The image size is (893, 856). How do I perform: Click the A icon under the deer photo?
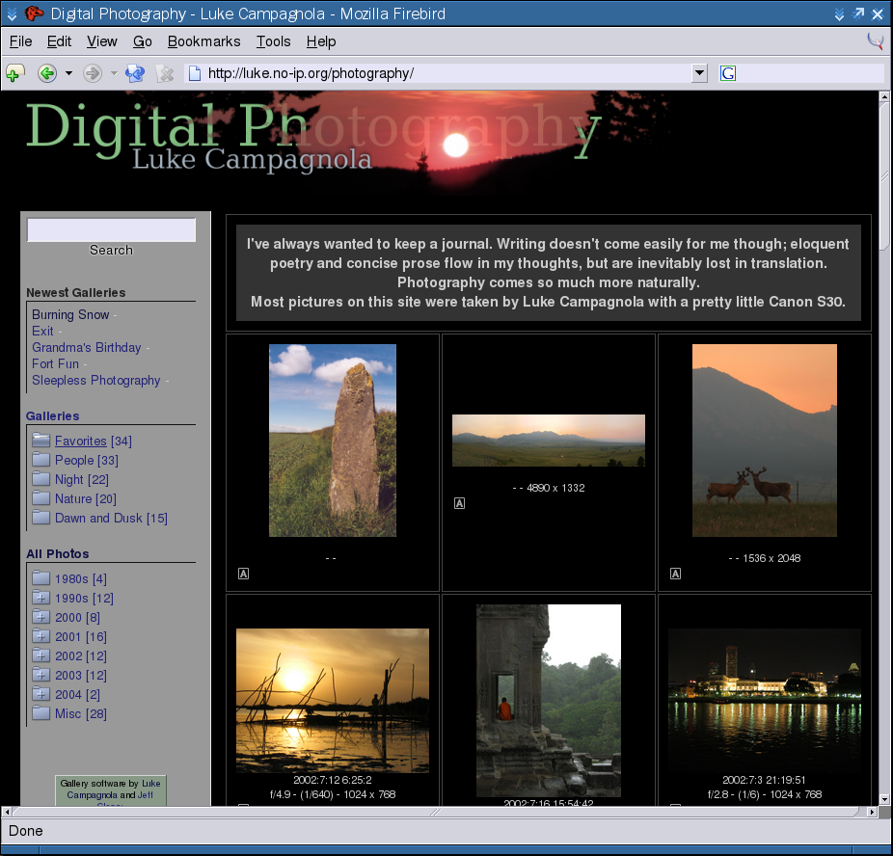point(675,574)
